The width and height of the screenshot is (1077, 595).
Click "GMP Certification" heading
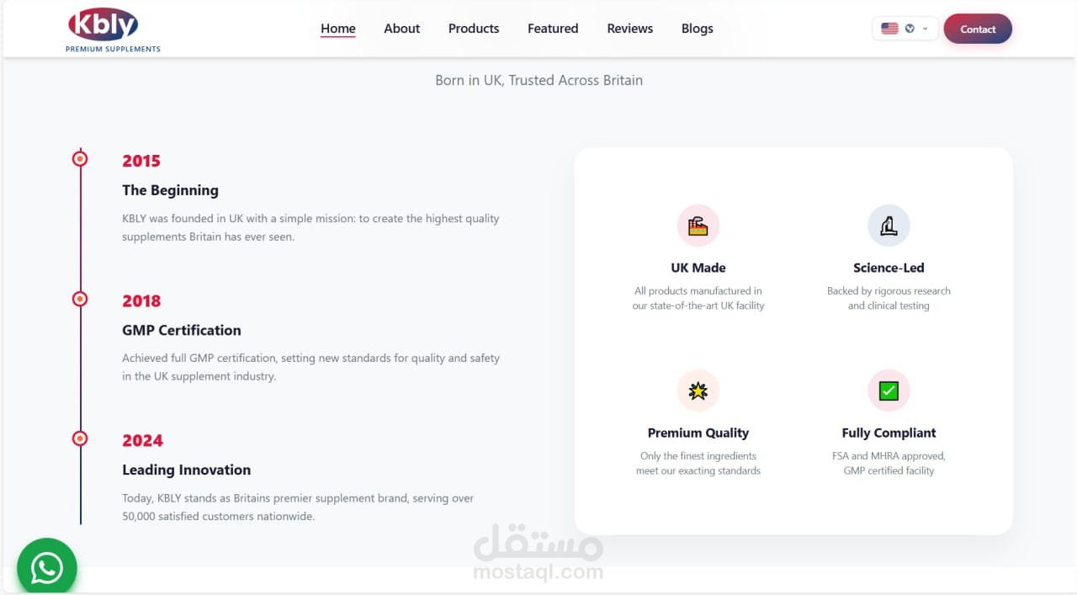pos(182,330)
